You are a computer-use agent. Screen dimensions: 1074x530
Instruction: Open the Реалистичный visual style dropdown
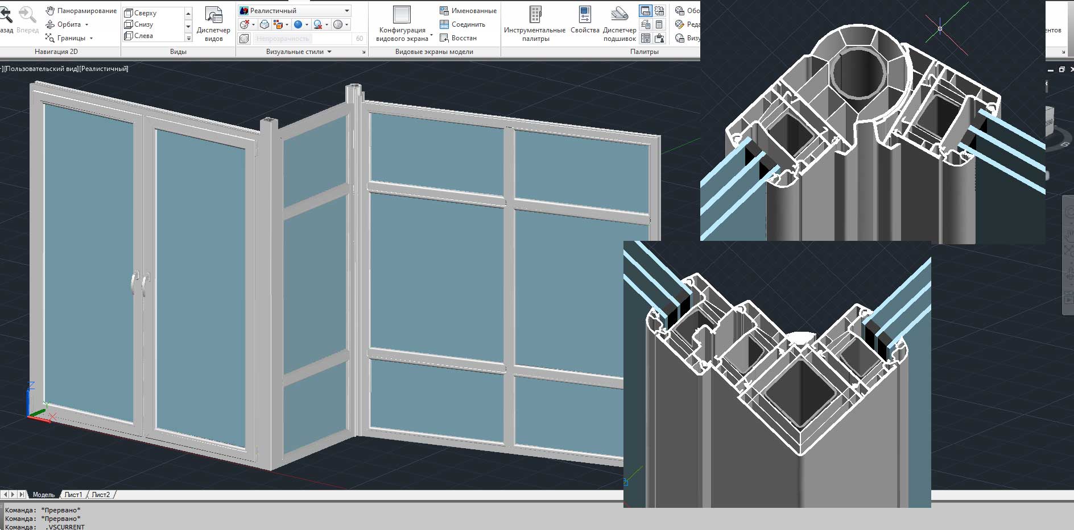click(295, 11)
